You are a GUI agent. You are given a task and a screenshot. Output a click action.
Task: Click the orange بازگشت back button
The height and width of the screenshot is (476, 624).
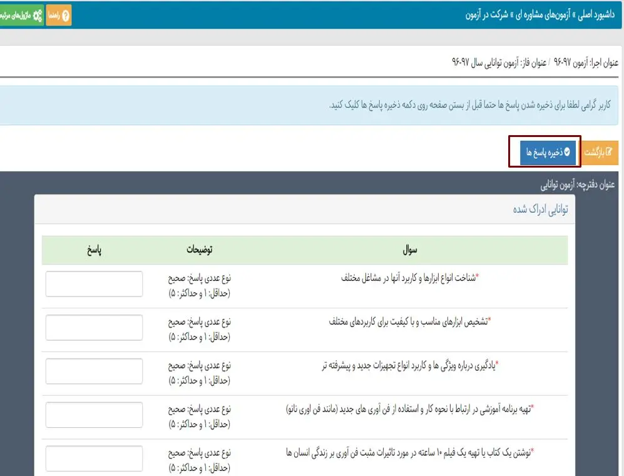[x=598, y=152]
